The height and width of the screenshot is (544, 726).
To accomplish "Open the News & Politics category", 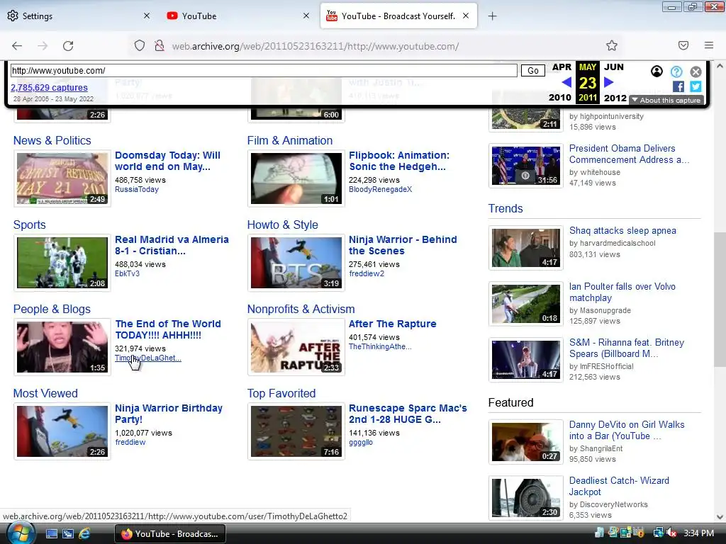I will (52, 141).
